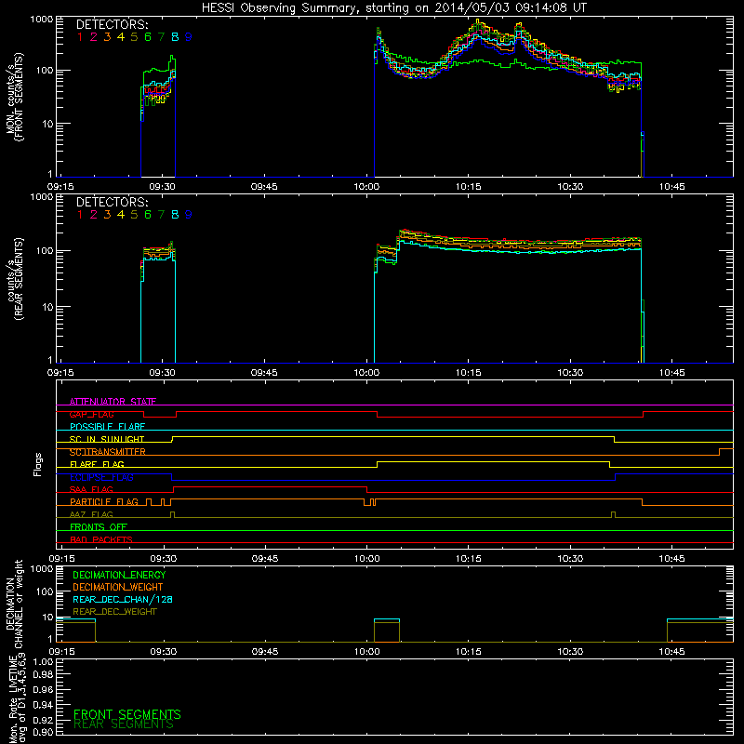Image resolution: width=744 pixels, height=744 pixels.
Task: Click the Flags vertical axis title
Action: coord(38,465)
